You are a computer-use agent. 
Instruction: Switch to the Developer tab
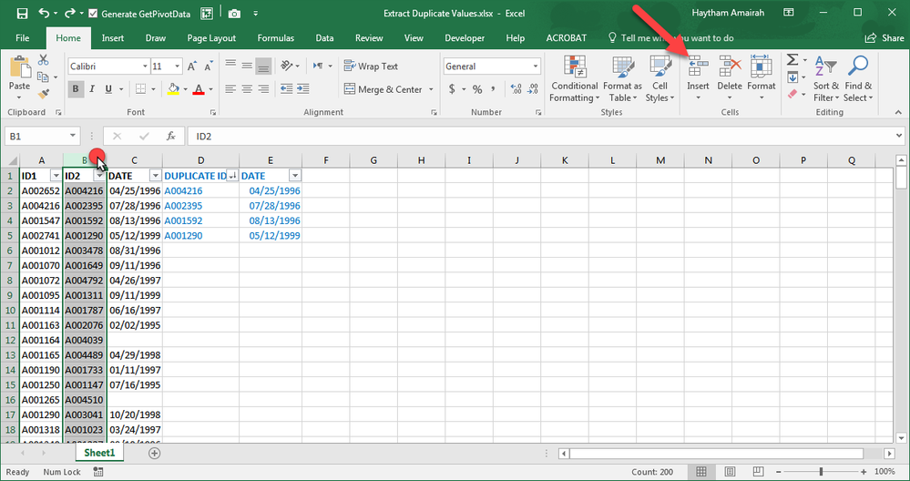[465, 37]
